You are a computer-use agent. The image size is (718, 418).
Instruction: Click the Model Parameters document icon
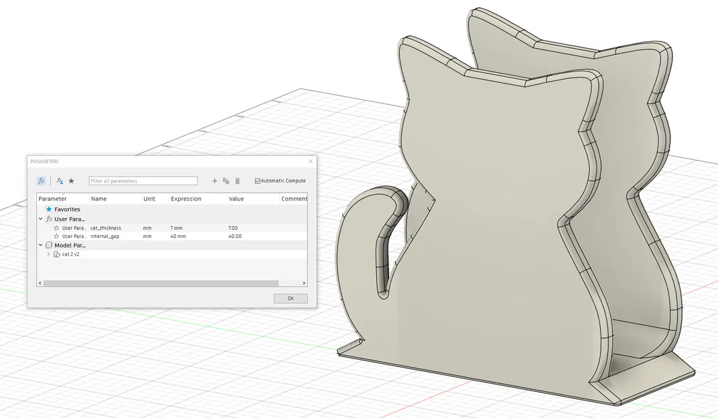point(49,245)
